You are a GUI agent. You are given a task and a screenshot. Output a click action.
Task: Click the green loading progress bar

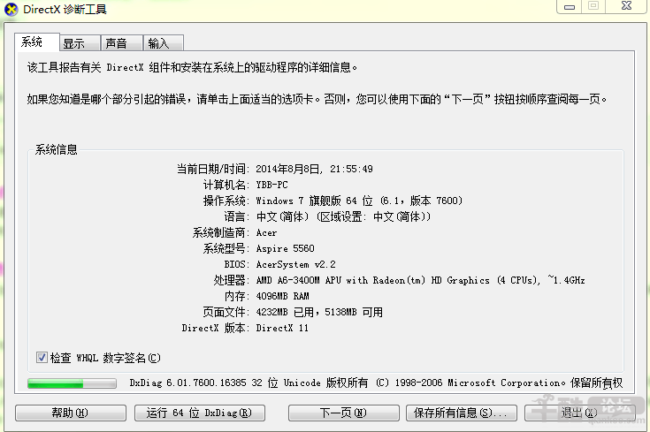72,383
